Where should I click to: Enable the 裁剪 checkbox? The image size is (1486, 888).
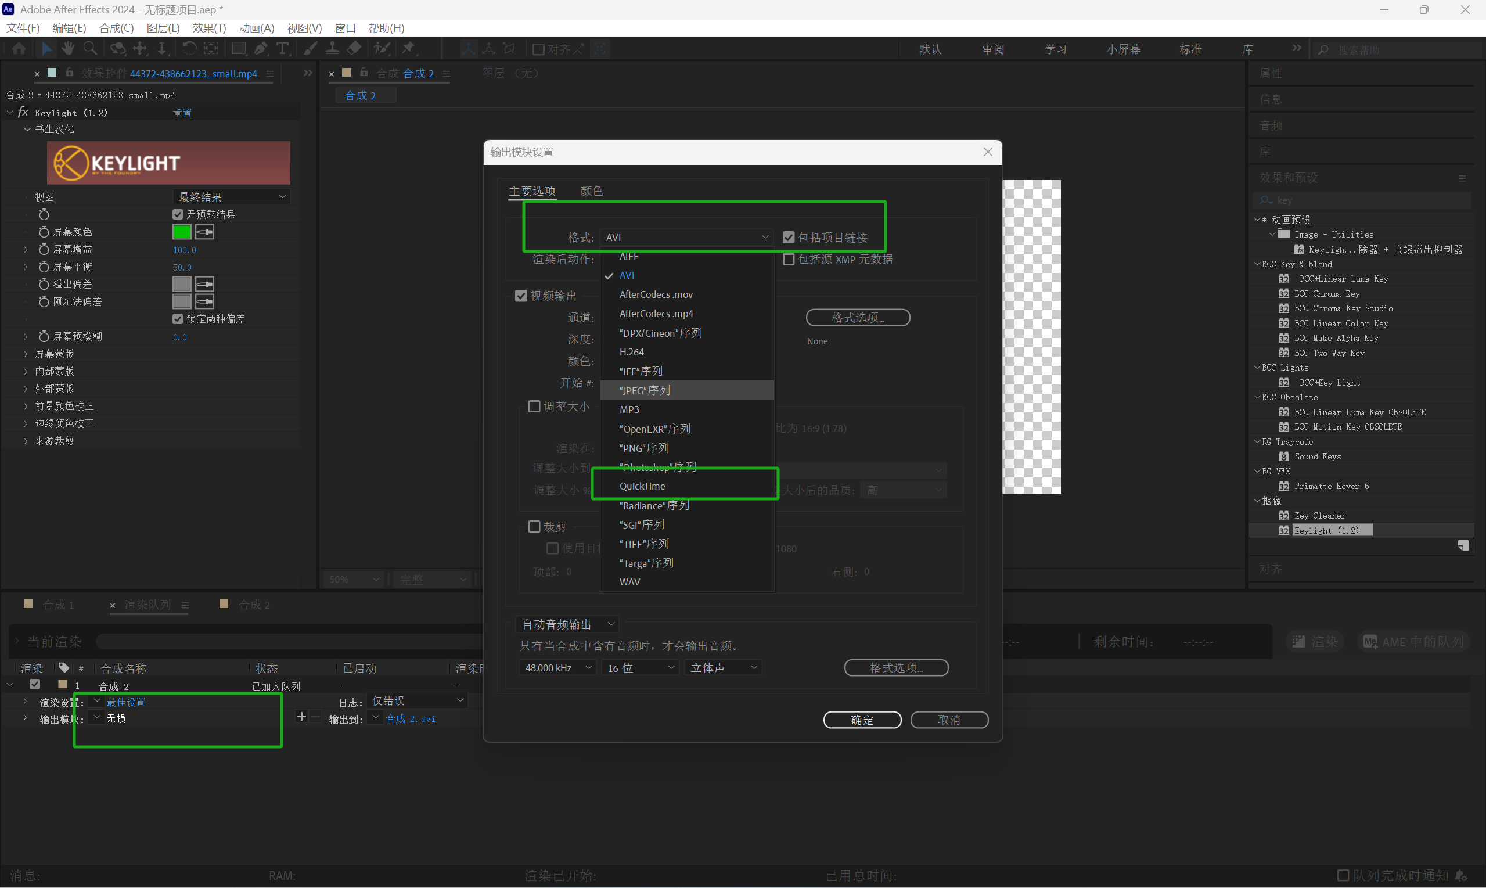[x=534, y=527]
